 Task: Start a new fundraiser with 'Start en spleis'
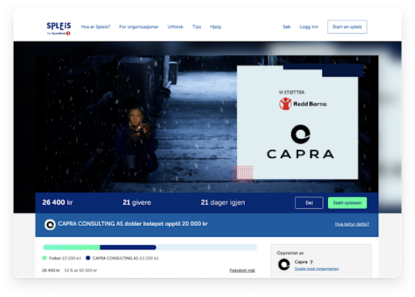(x=347, y=27)
